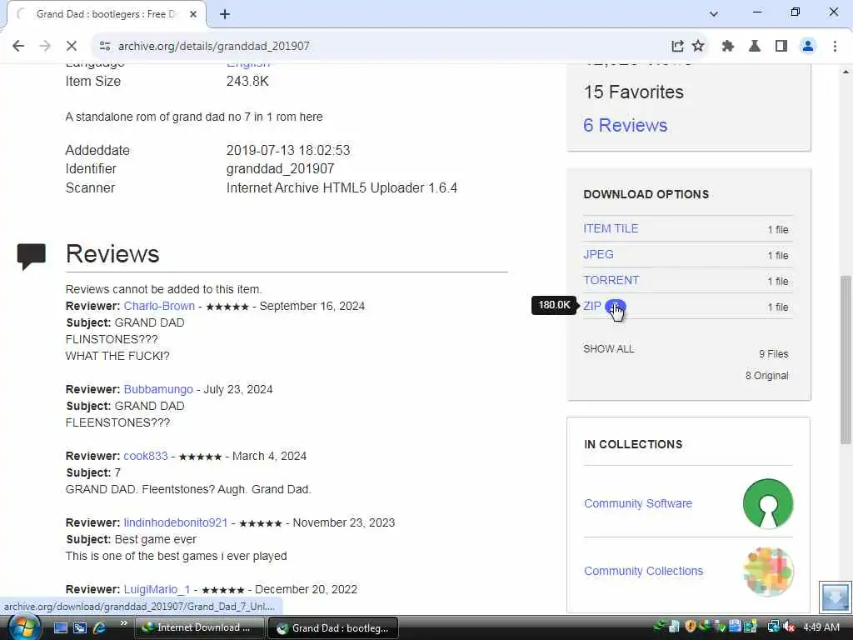Open reviewer LuigiMario_1's profile

tap(157, 589)
